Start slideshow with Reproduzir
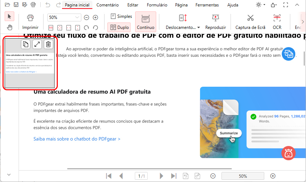Viewport: 306px width, 182px height. click(215, 22)
